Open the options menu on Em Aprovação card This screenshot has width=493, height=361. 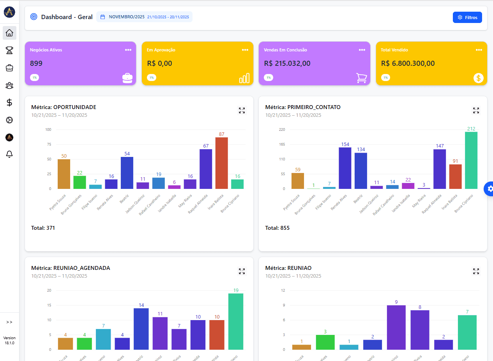pos(245,50)
